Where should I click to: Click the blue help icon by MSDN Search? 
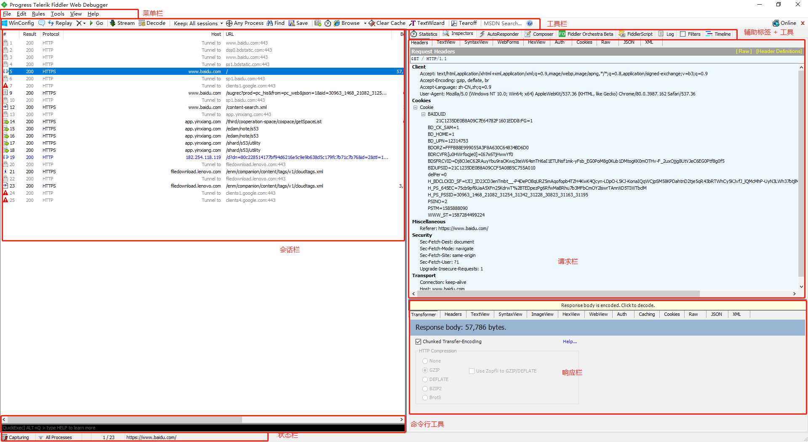pyautogui.click(x=530, y=23)
